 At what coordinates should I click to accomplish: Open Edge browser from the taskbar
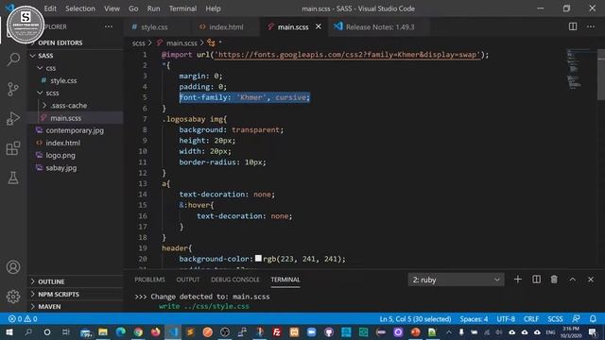pos(121,332)
